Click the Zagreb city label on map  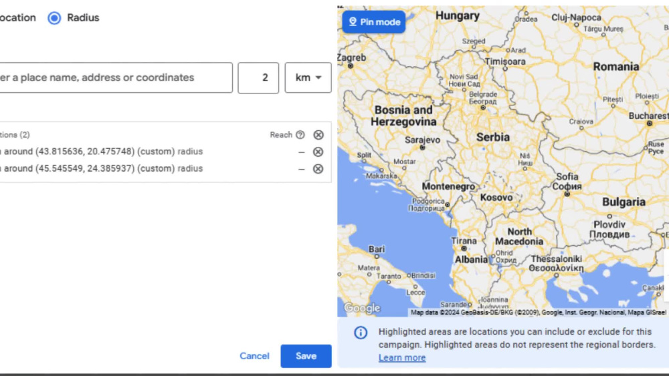click(352, 57)
